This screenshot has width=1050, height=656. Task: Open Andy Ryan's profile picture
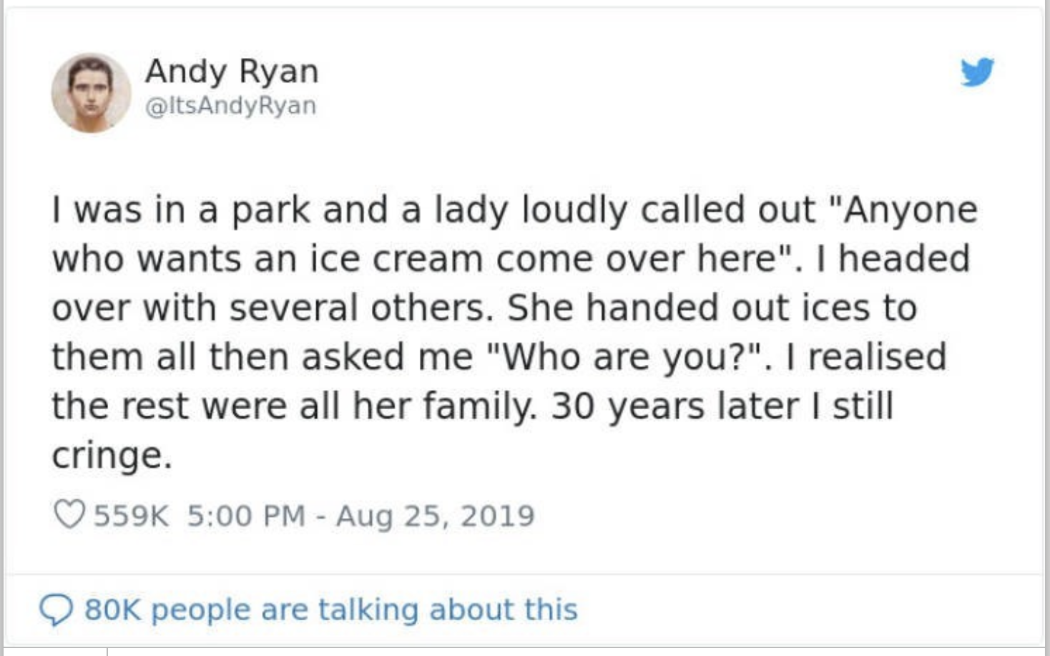point(91,92)
